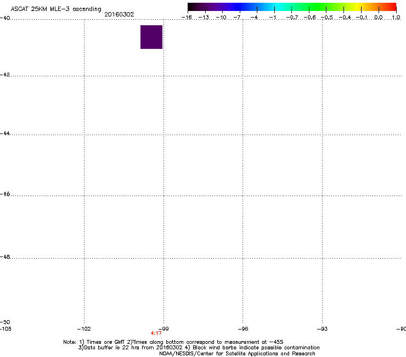Click the -0.5 color scale label

pos(327,18)
